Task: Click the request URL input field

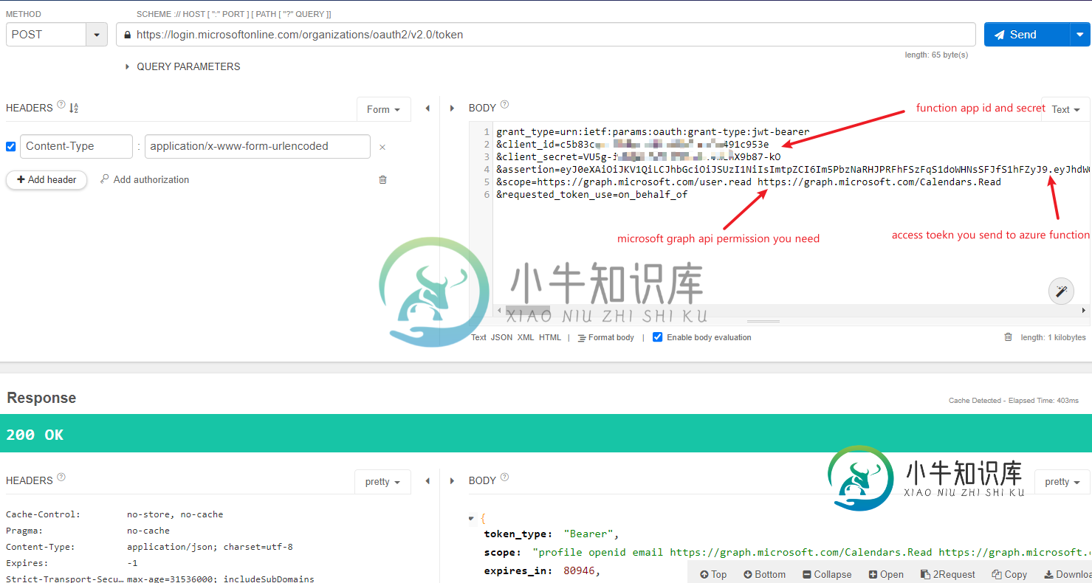Action: click(546, 35)
